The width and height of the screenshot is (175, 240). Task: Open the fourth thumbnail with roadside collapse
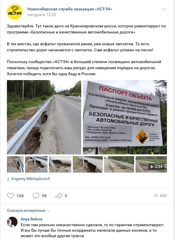(88, 165)
